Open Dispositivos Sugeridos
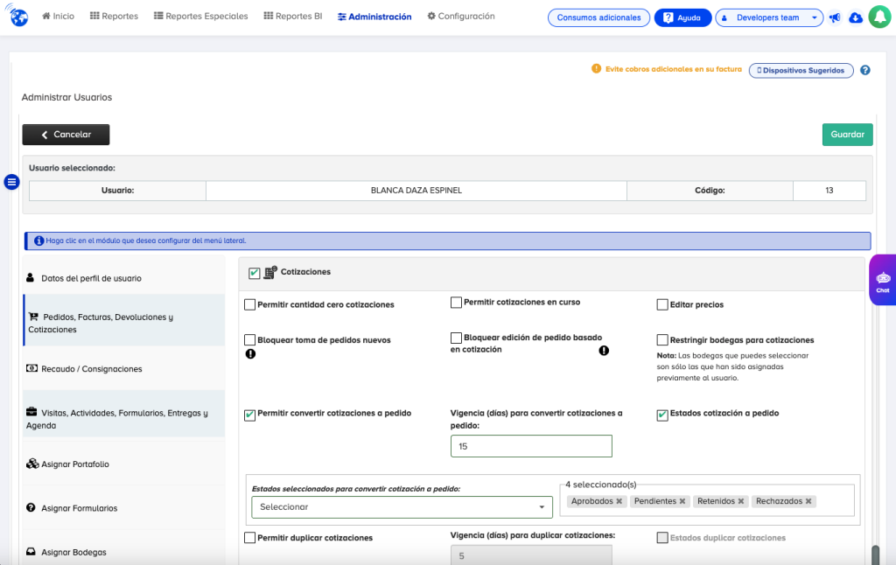Viewport: 896px width, 565px height. click(800, 70)
